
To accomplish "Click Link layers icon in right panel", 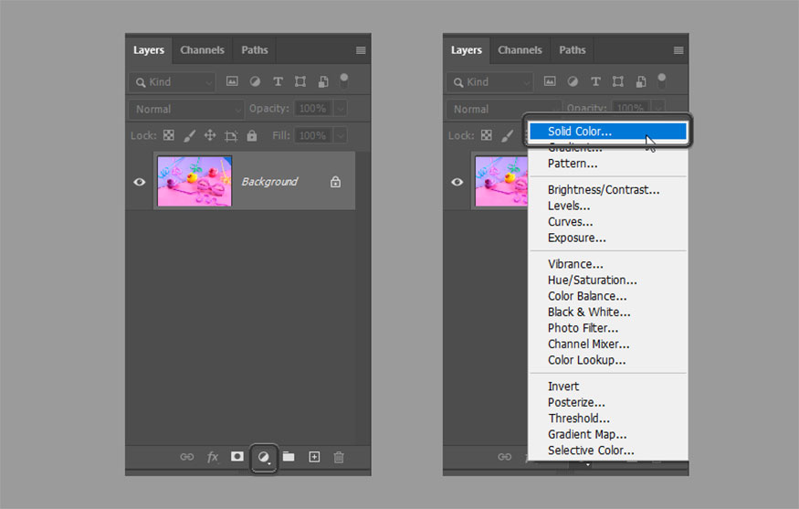I will [x=504, y=457].
